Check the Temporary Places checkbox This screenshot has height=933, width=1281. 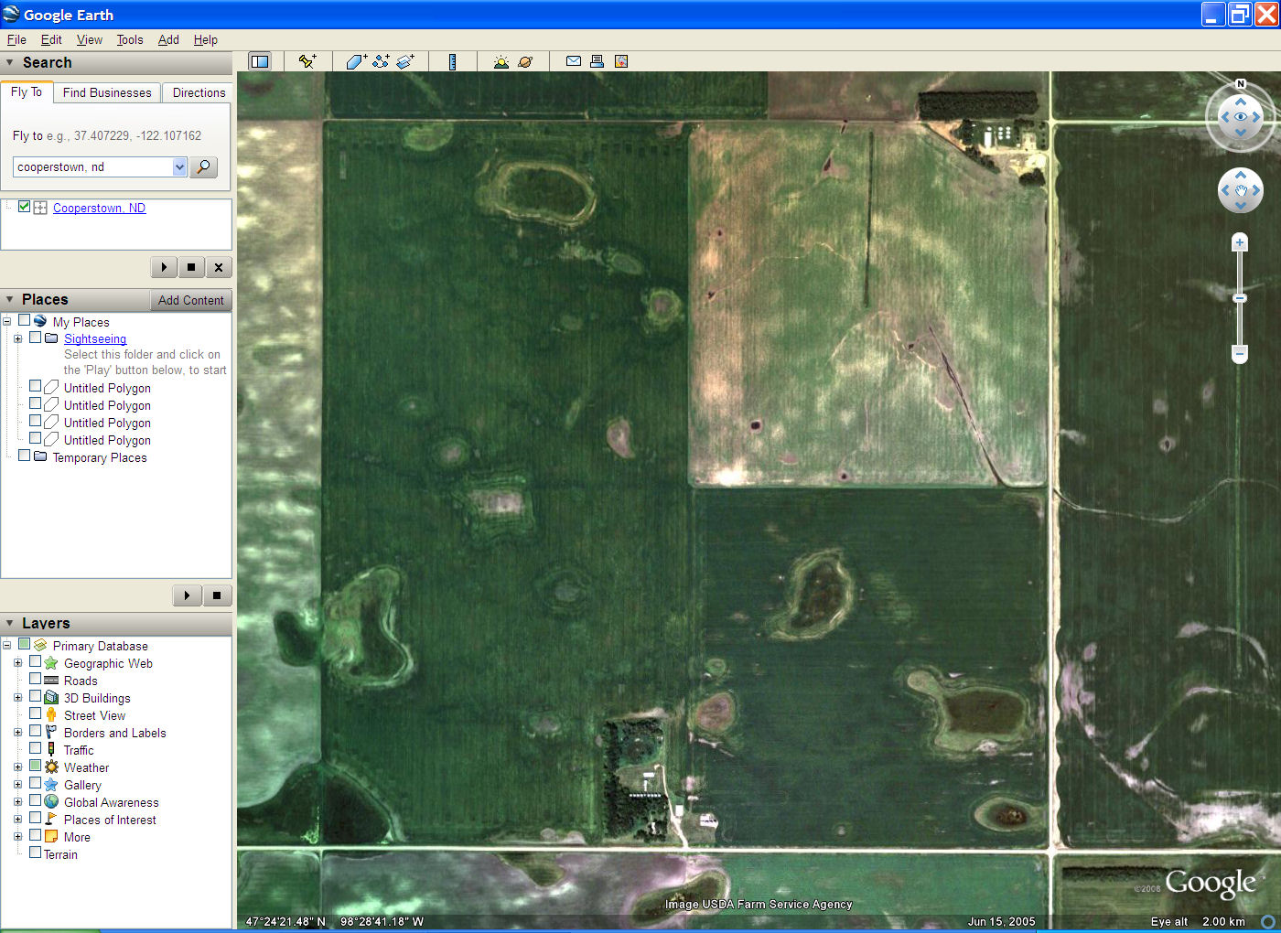pyautogui.click(x=24, y=456)
